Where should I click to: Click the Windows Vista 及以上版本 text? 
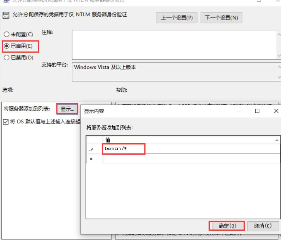click(x=105, y=67)
